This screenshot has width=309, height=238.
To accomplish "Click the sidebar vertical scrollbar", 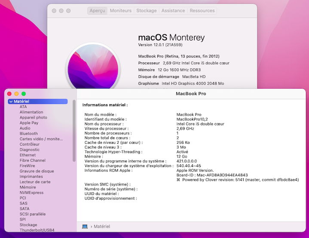I will point(74,131).
